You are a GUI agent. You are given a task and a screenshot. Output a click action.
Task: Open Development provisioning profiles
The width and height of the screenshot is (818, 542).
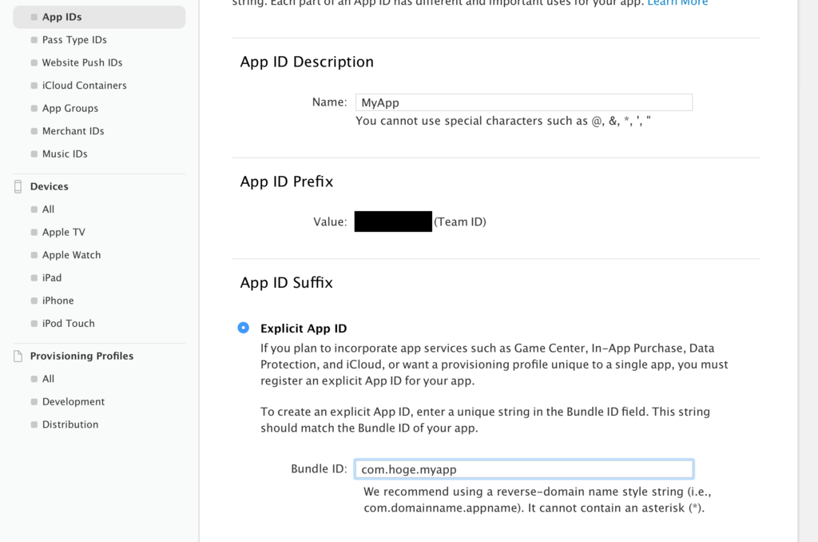[x=73, y=402]
